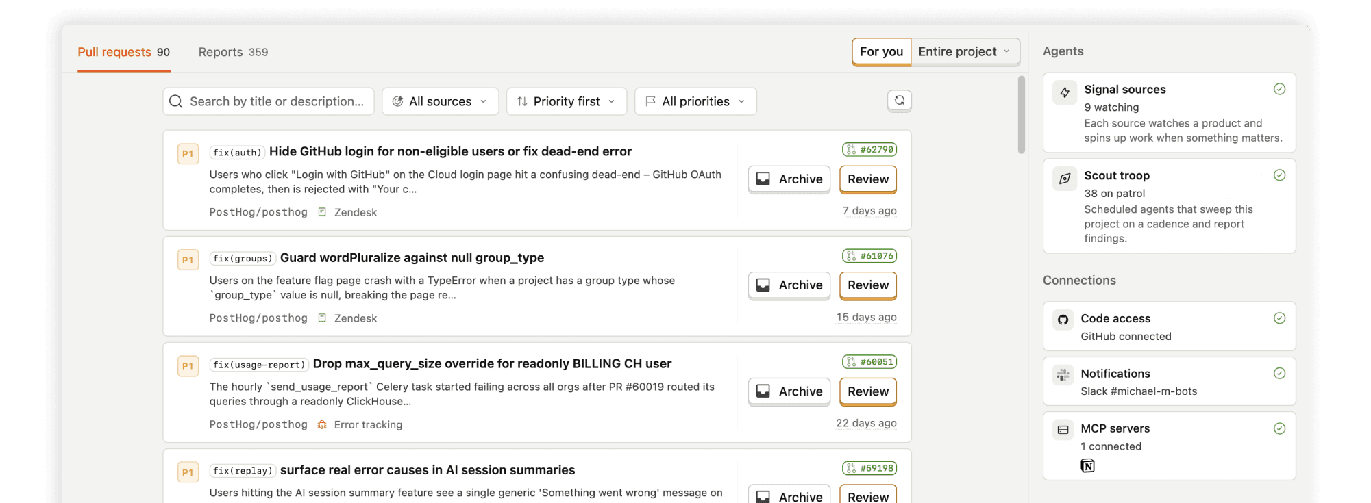Switch to the Reports tab
The width and height of the screenshot is (1371, 503).
click(233, 52)
